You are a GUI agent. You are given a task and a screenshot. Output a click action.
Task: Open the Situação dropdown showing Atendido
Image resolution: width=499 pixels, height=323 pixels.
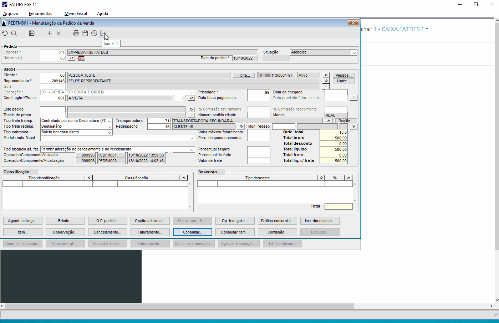coord(354,52)
